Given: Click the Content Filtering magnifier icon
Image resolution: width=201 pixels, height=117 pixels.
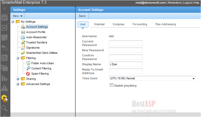Looking at the screenshot, I should pyautogui.click(x=28, y=68).
